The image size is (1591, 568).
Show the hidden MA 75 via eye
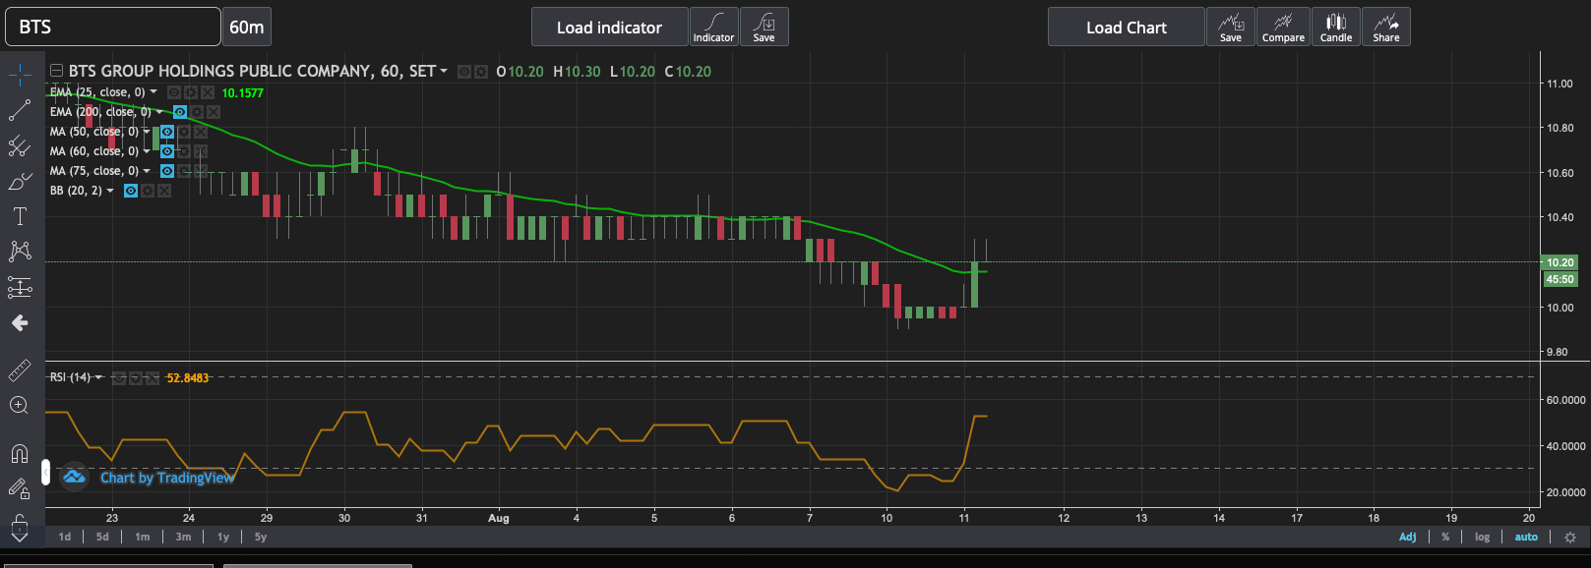[167, 171]
